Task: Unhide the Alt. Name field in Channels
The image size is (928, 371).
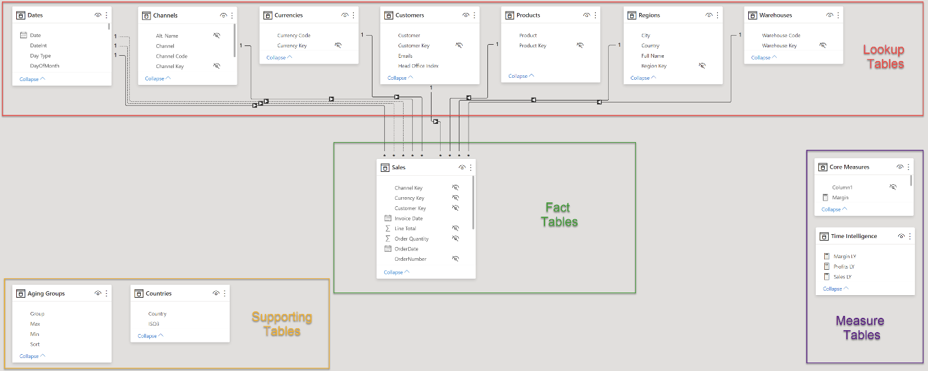Action: click(x=217, y=36)
